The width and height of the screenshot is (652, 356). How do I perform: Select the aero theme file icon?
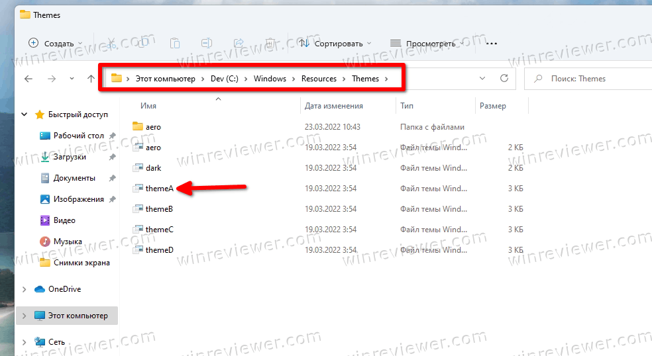pyautogui.click(x=138, y=147)
